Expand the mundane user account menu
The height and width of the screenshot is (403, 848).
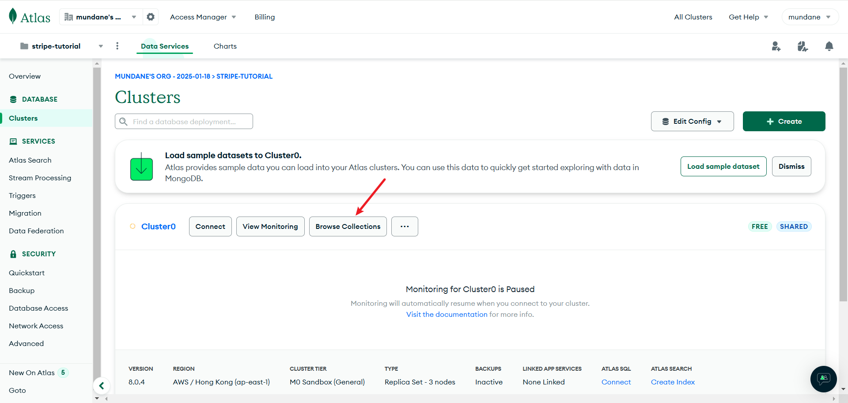[x=810, y=17]
